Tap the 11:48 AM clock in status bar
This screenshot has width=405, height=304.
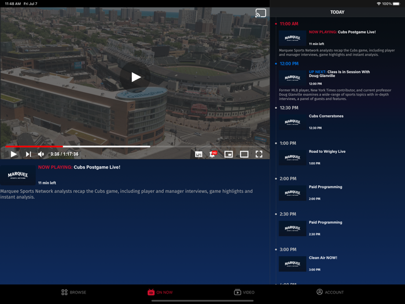(13, 3)
